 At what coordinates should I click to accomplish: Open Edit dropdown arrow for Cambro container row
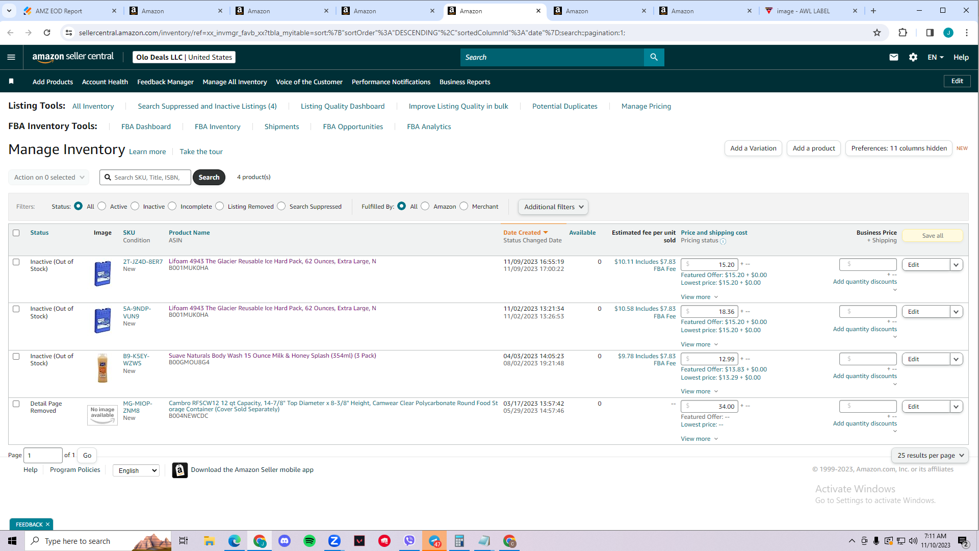point(956,407)
